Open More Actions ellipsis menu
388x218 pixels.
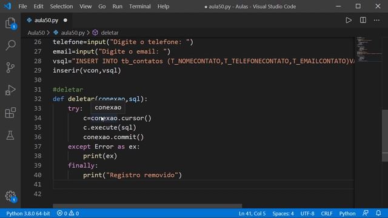tap(376, 20)
